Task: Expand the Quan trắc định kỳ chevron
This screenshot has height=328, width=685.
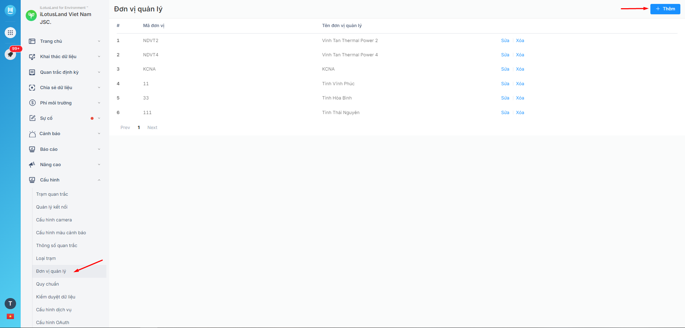Action: pos(99,72)
